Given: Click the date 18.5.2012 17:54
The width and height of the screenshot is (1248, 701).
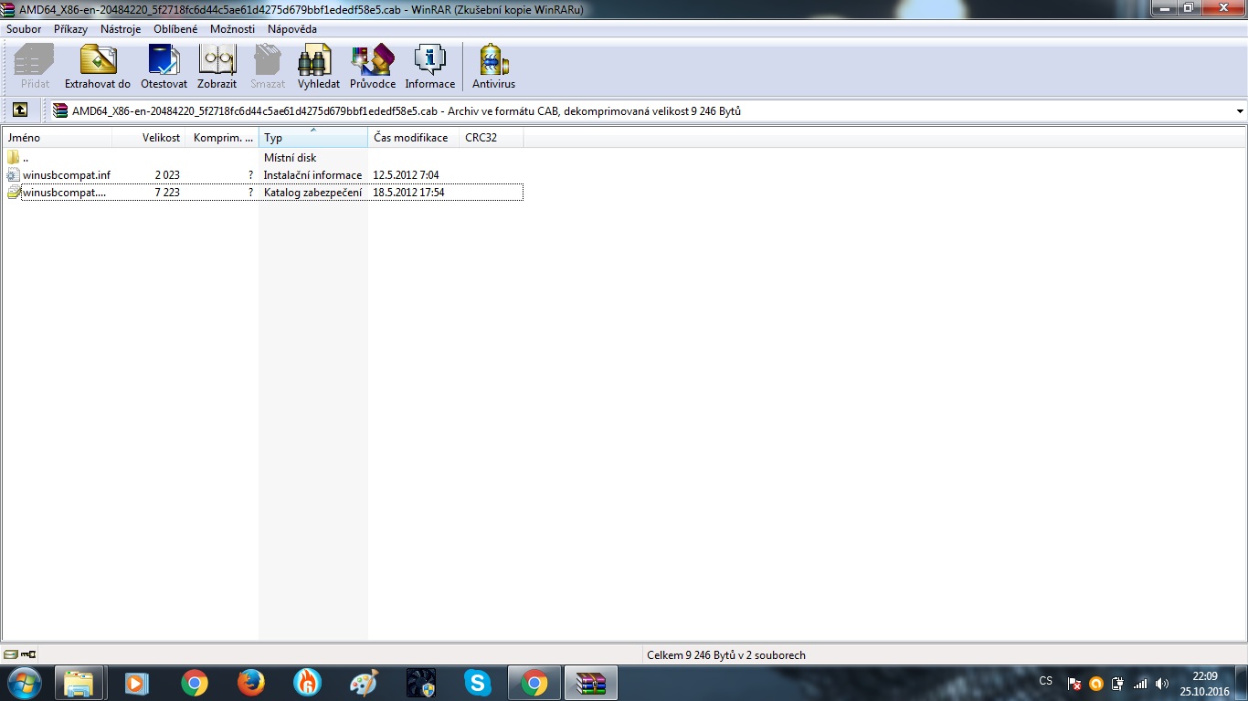Looking at the screenshot, I should coord(408,193).
